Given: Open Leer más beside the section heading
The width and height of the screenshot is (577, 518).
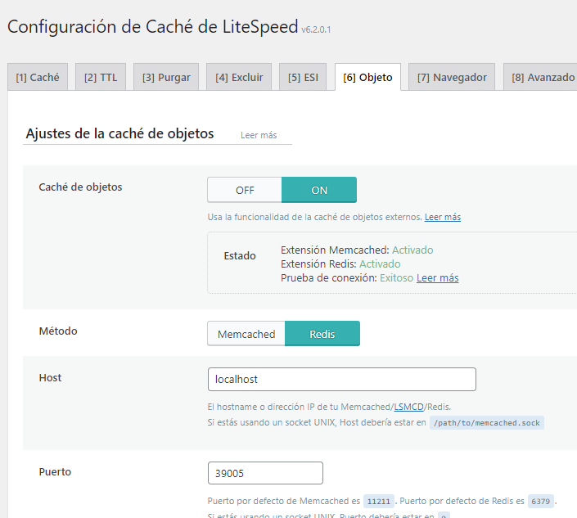Looking at the screenshot, I should (x=259, y=135).
